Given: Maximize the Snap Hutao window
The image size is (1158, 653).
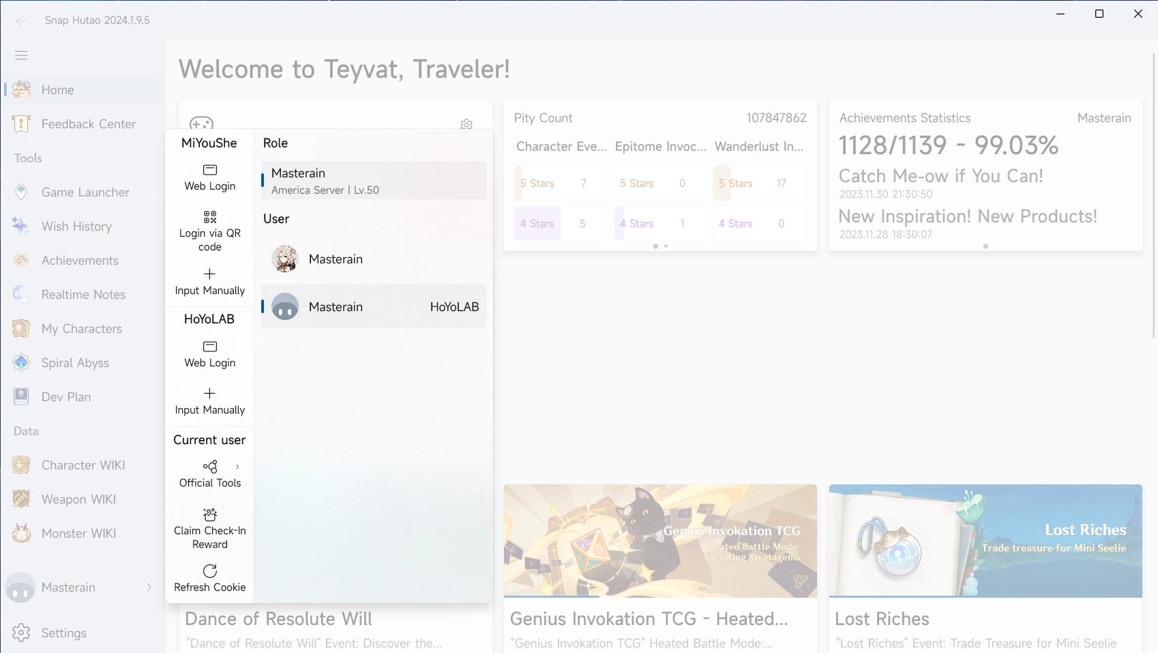Looking at the screenshot, I should [x=1099, y=14].
